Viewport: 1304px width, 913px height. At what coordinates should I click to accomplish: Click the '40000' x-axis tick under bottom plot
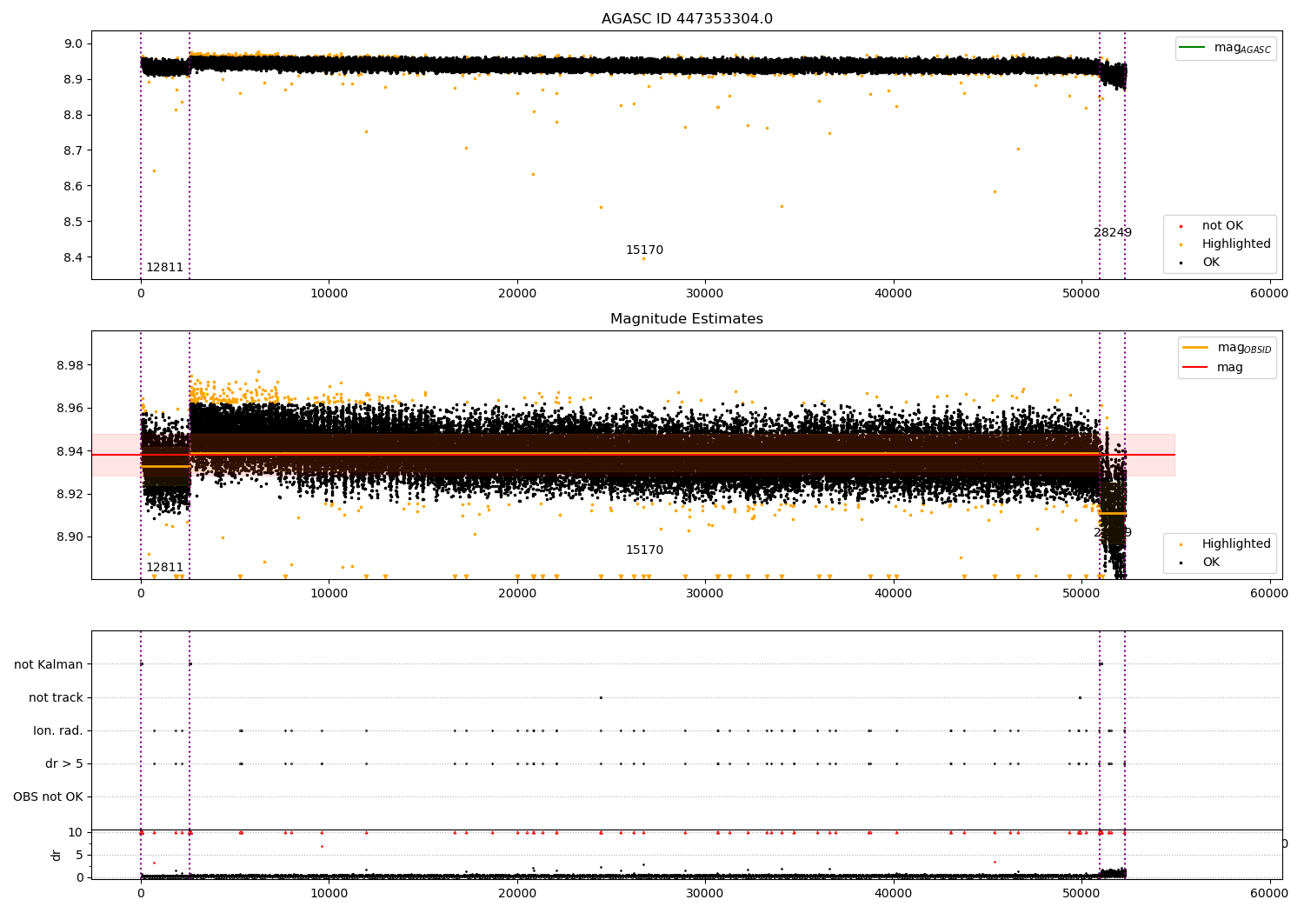pos(893,893)
